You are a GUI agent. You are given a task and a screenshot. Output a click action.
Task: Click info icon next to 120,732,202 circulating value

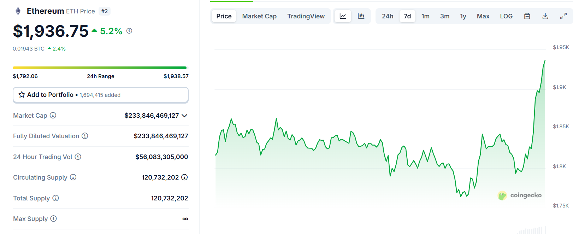(x=184, y=177)
